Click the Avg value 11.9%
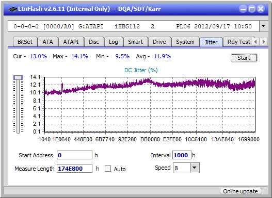 163,56
